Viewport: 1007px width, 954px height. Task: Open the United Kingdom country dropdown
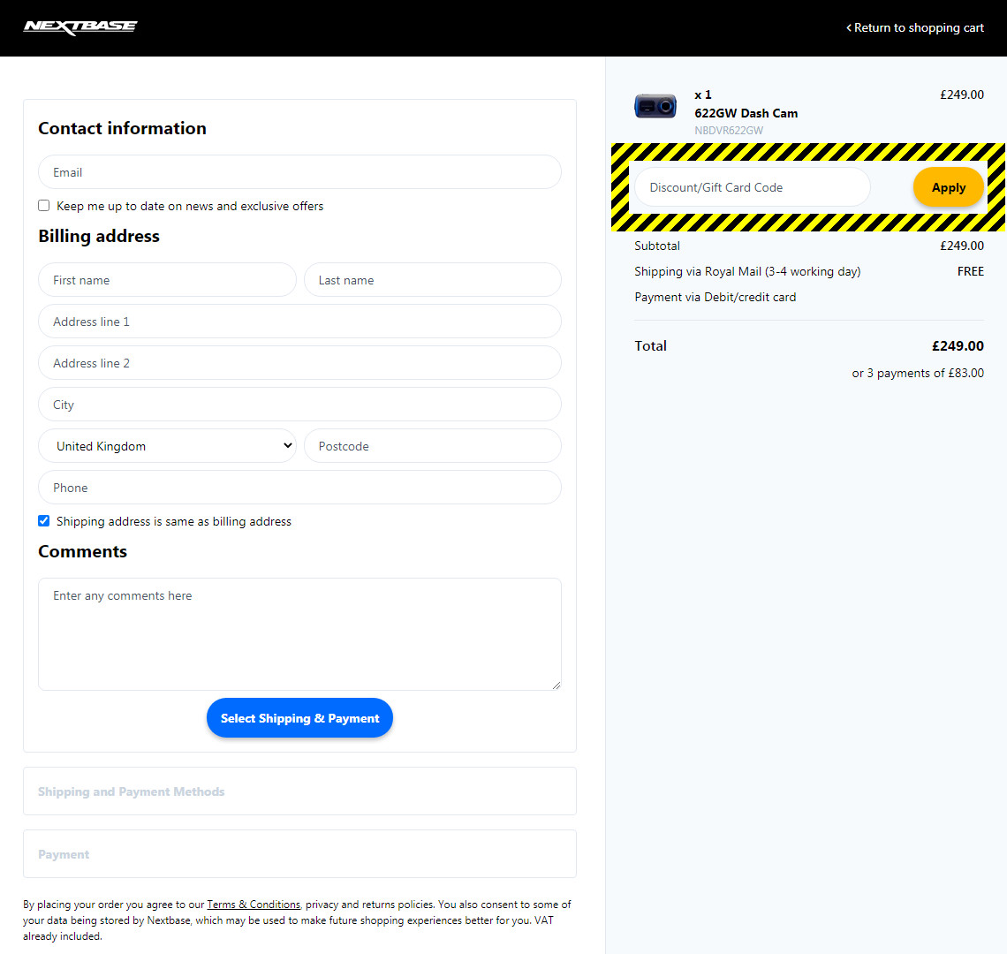pos(167,445)
